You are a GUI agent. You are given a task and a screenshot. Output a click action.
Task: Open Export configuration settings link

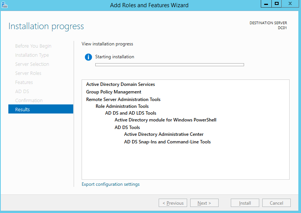click(x=110, y=184)
